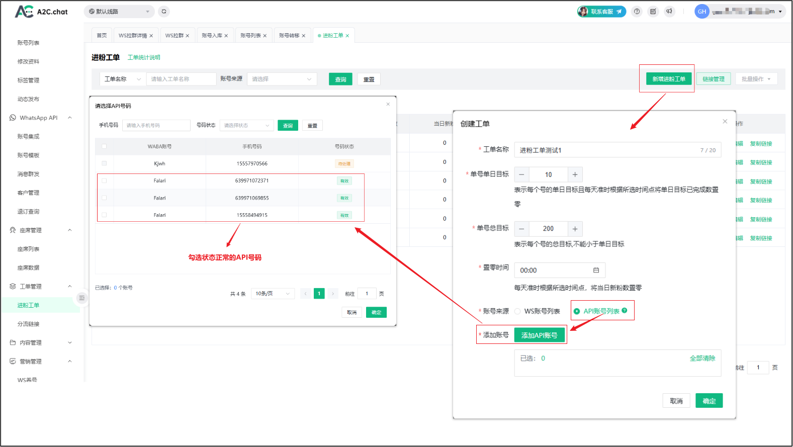The image size is (793, 447).
Task: Switch to the WS拉群详情 tab
Action: 133,36
